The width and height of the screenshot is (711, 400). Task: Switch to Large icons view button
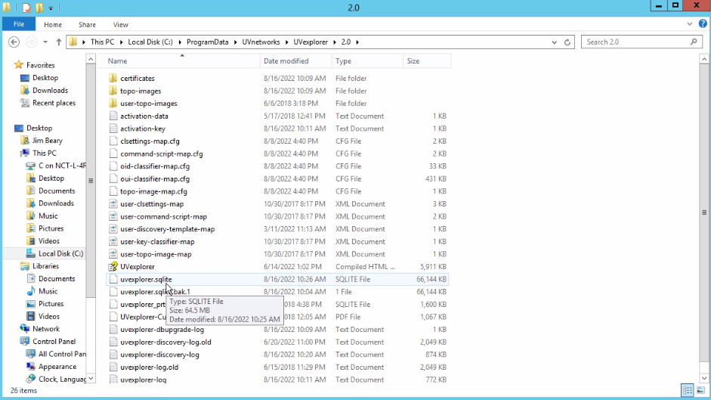700,390
